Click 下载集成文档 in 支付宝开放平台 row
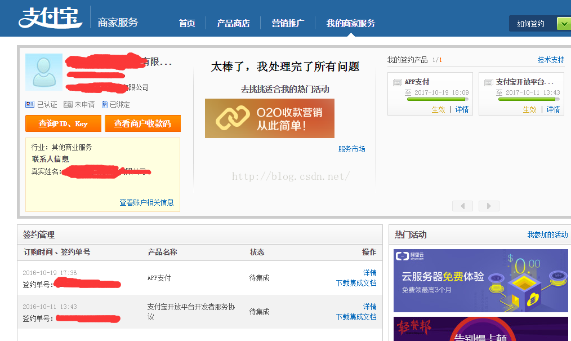The image size is (571, 341). 356,317
